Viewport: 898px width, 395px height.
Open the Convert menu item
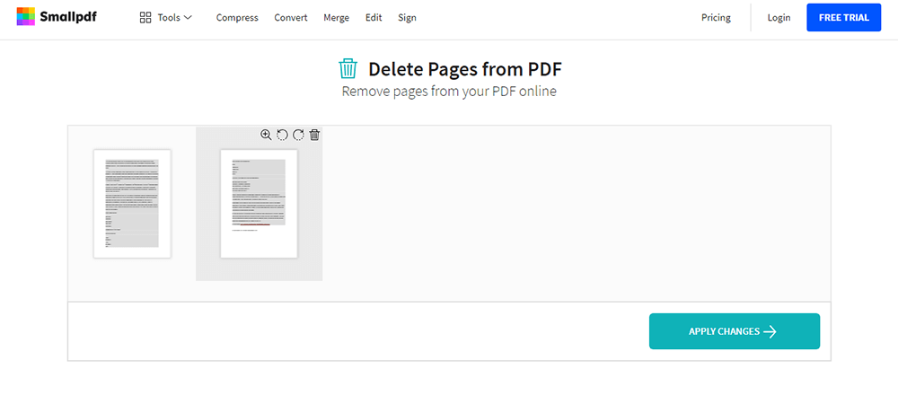[291, 18]
